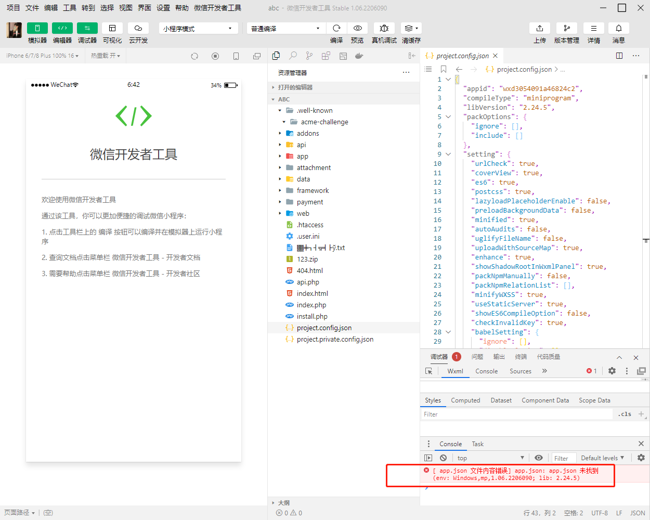Toggle the .cls element classes button

tap(625, 414)
